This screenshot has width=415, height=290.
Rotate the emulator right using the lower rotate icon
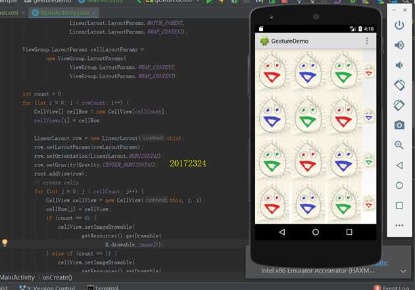[399, 105]
